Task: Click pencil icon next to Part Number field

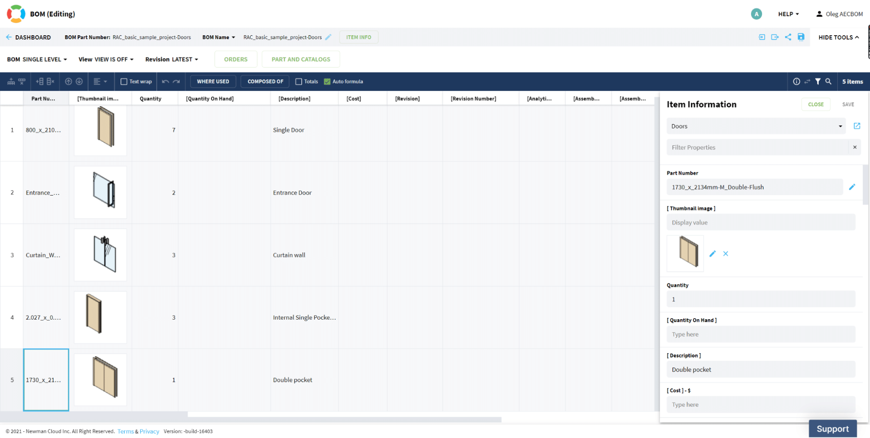Action: [x=852, y=187]
